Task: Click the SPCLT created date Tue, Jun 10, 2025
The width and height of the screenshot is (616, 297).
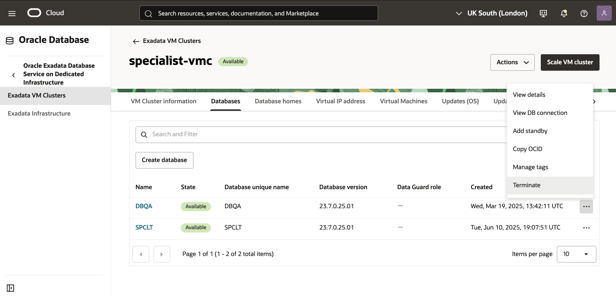Action: point(516,228)
